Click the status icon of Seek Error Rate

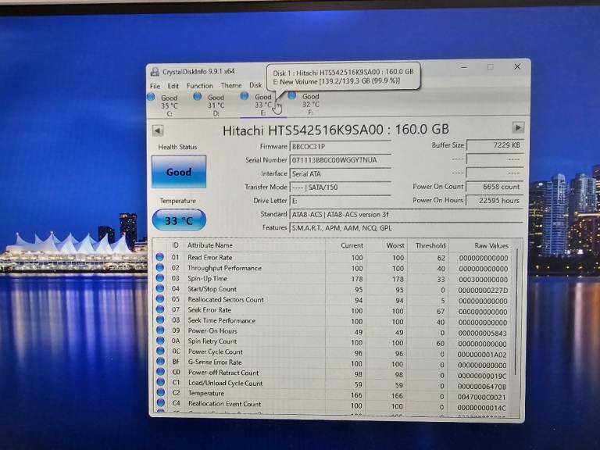coord(160,309)
